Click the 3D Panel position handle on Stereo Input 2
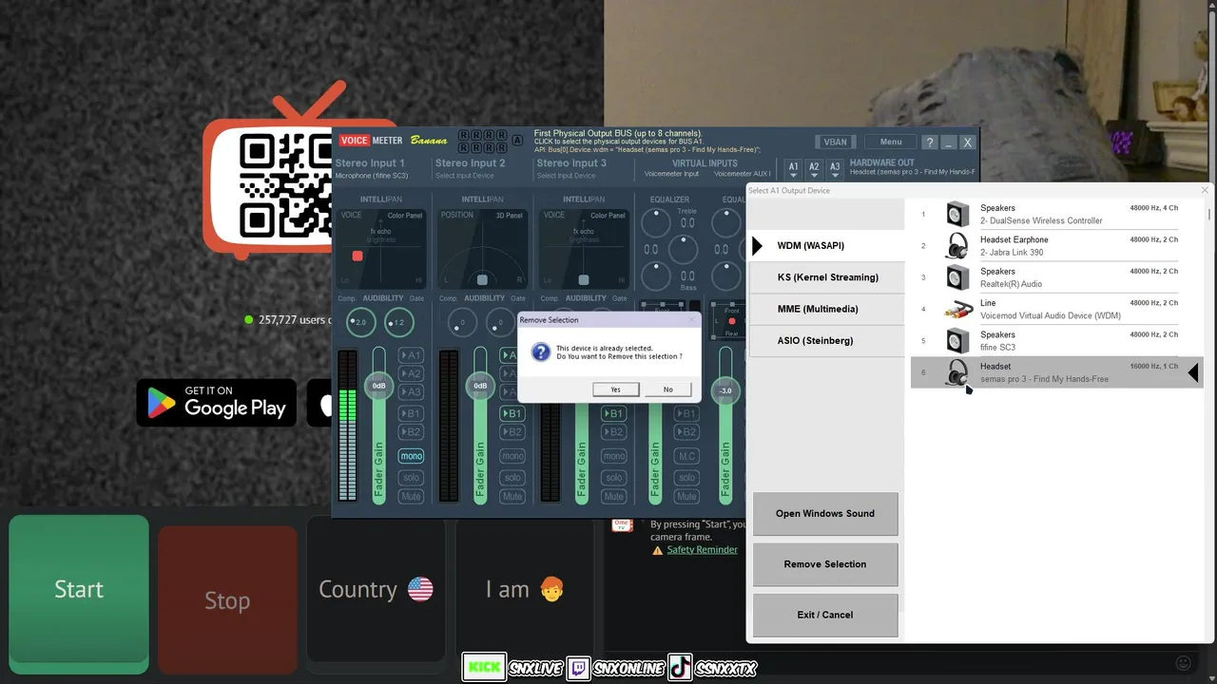Screen dimensions: 1217x684 pos(482,280)
